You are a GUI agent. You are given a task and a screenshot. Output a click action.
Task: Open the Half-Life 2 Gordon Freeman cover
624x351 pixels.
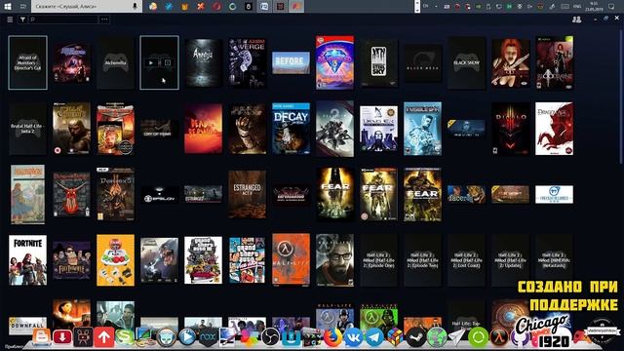(334, 260)
